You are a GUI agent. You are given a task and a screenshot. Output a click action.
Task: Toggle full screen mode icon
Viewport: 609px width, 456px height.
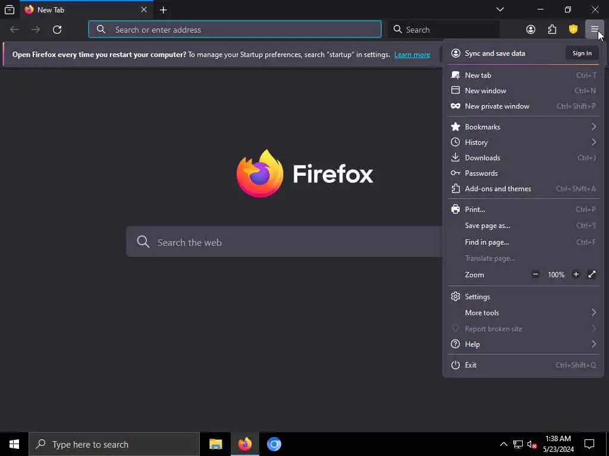click(592, 274)
